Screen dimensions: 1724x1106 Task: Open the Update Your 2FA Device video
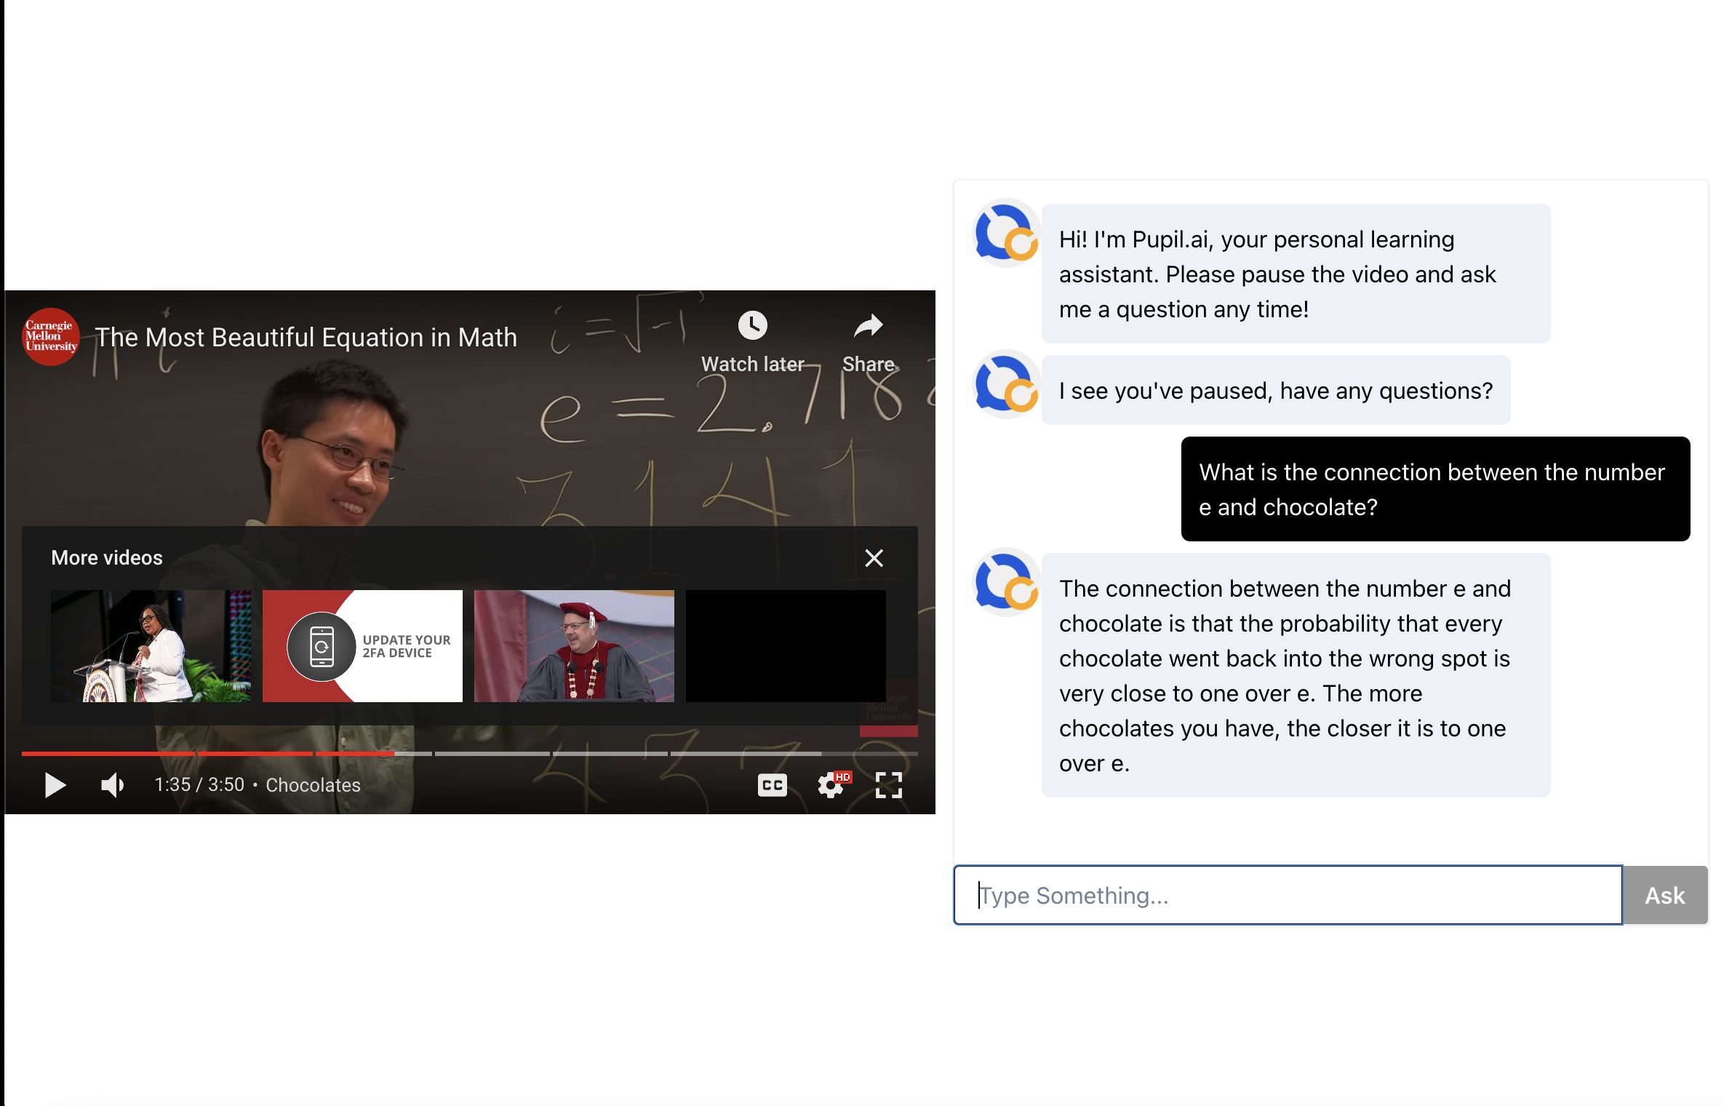pyautogui.click(x=362, y=645)
